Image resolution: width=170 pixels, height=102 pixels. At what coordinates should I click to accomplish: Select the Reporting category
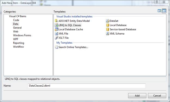pyautogui.click(x=19, y=43)
